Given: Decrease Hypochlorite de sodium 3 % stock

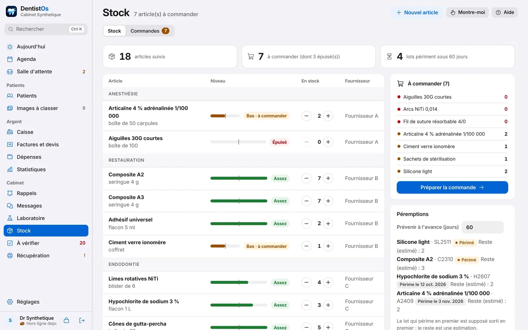Looking at the screenshot, I should click(x=306, y=305).
